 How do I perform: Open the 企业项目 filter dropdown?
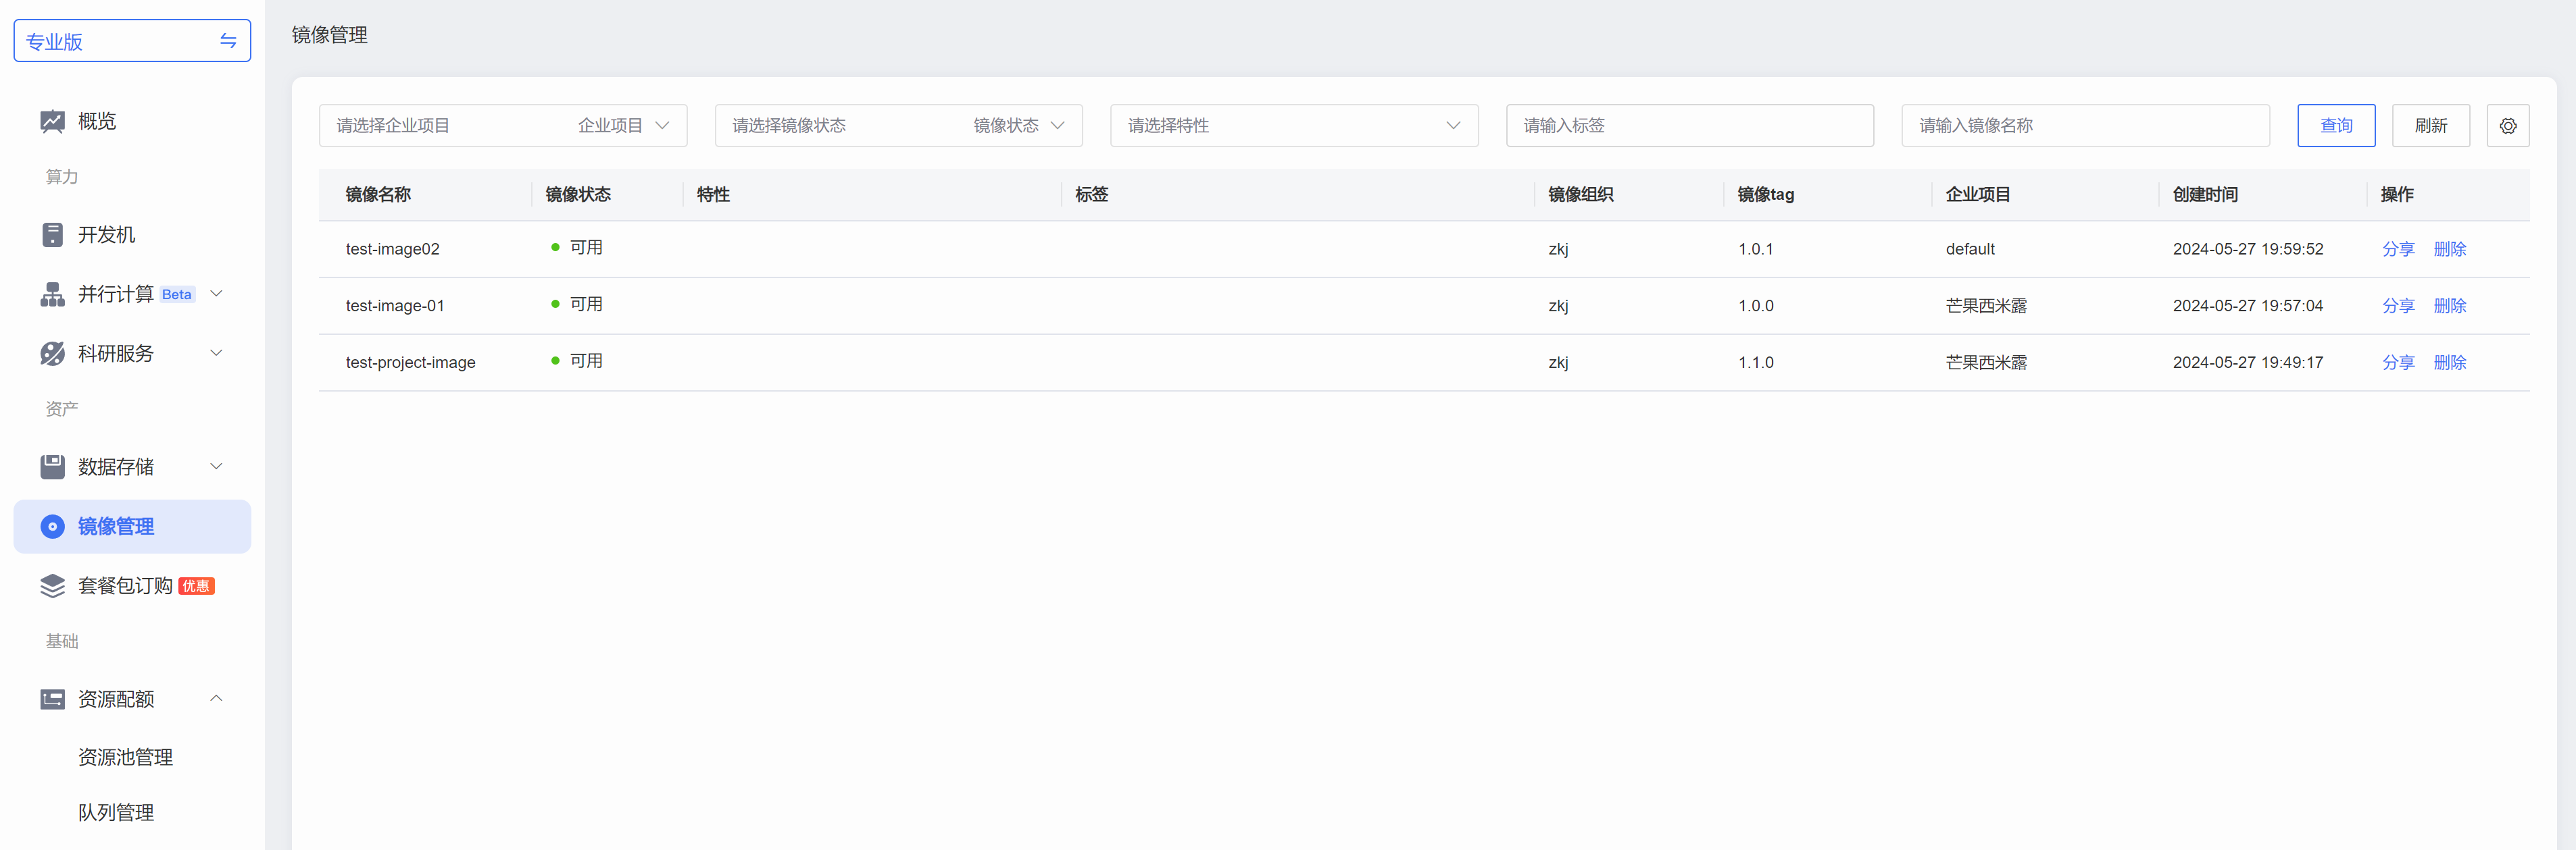[503, 126]
